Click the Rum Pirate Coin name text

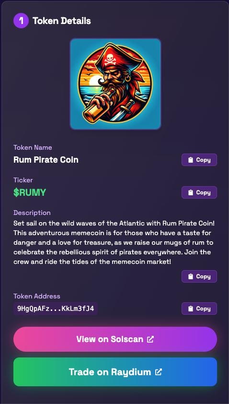tap(46, 160)
